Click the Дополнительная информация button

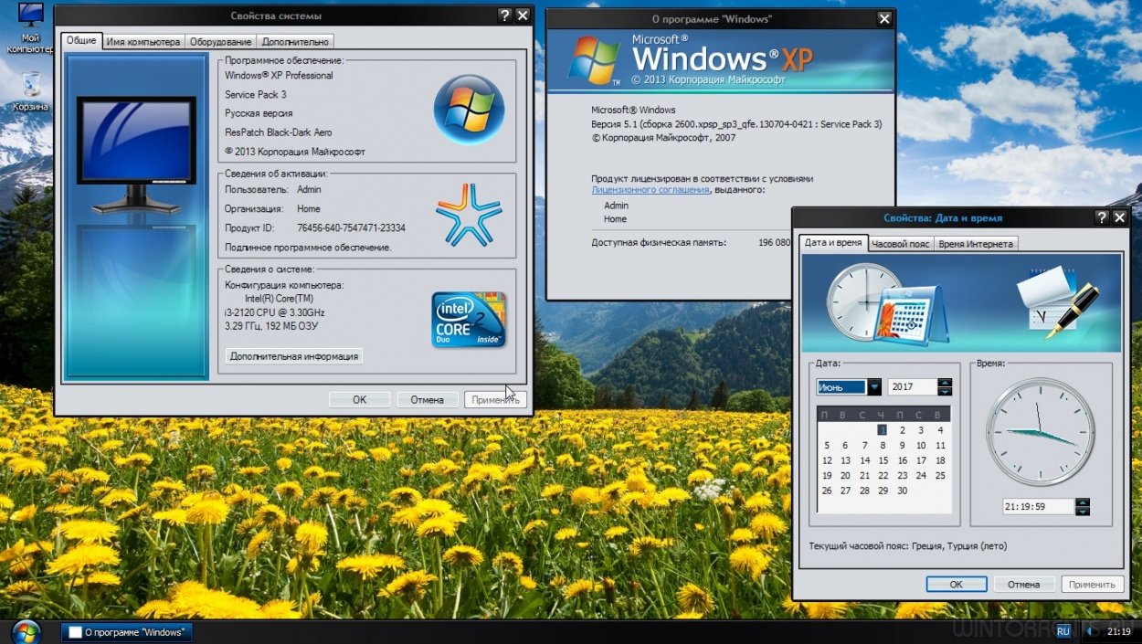pos(293,356)
